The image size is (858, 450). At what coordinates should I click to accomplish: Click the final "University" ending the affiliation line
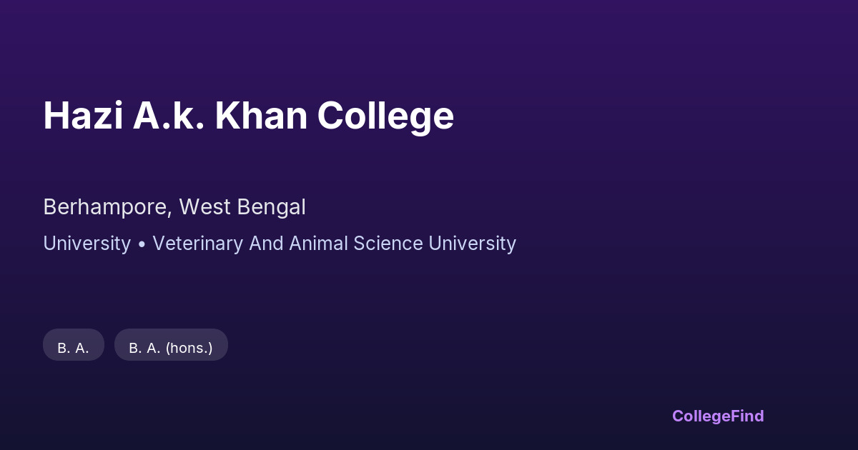click(472, 244)
